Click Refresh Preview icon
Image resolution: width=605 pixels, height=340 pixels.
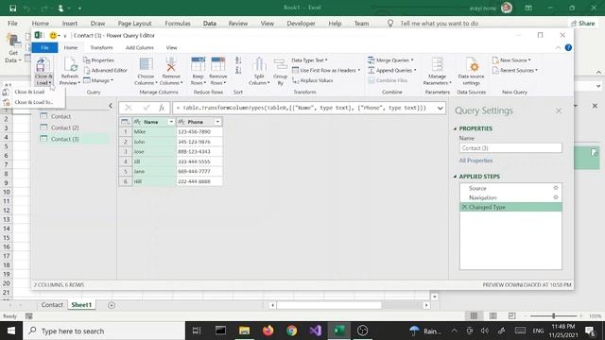click(x=70, y=65)
